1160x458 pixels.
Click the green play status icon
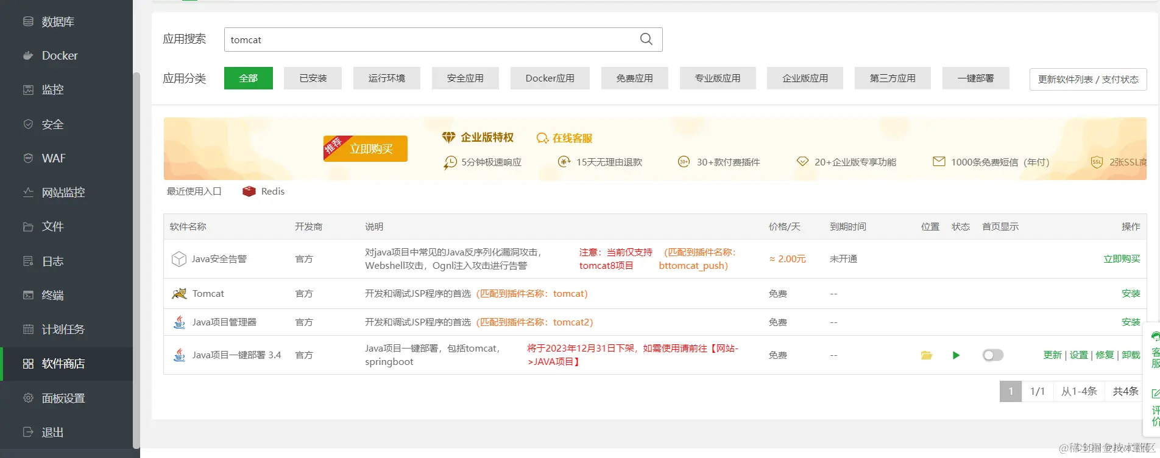tap(956, 355)
